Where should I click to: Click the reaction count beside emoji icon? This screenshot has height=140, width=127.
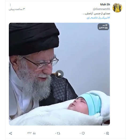click(105, 133)
